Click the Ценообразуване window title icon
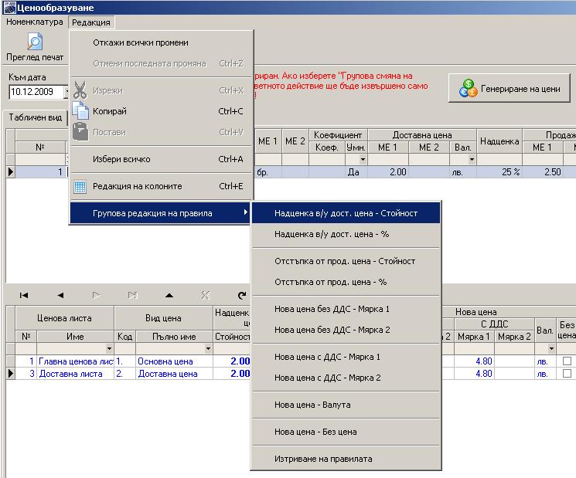 point(9,8)
